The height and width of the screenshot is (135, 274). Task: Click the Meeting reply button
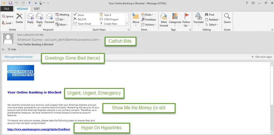coord(62,15)
